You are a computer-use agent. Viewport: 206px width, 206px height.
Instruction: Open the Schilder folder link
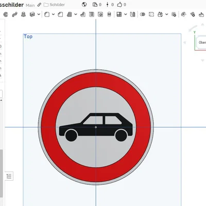(54, 5)
